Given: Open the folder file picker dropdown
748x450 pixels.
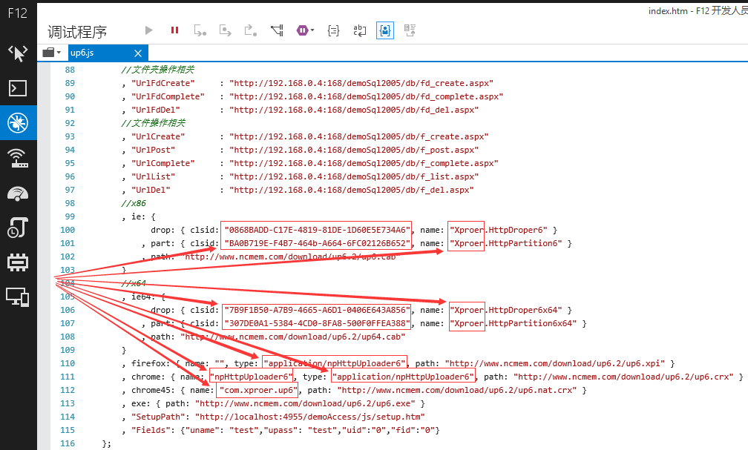Looking at the screenshot, I should pos(51,53).
